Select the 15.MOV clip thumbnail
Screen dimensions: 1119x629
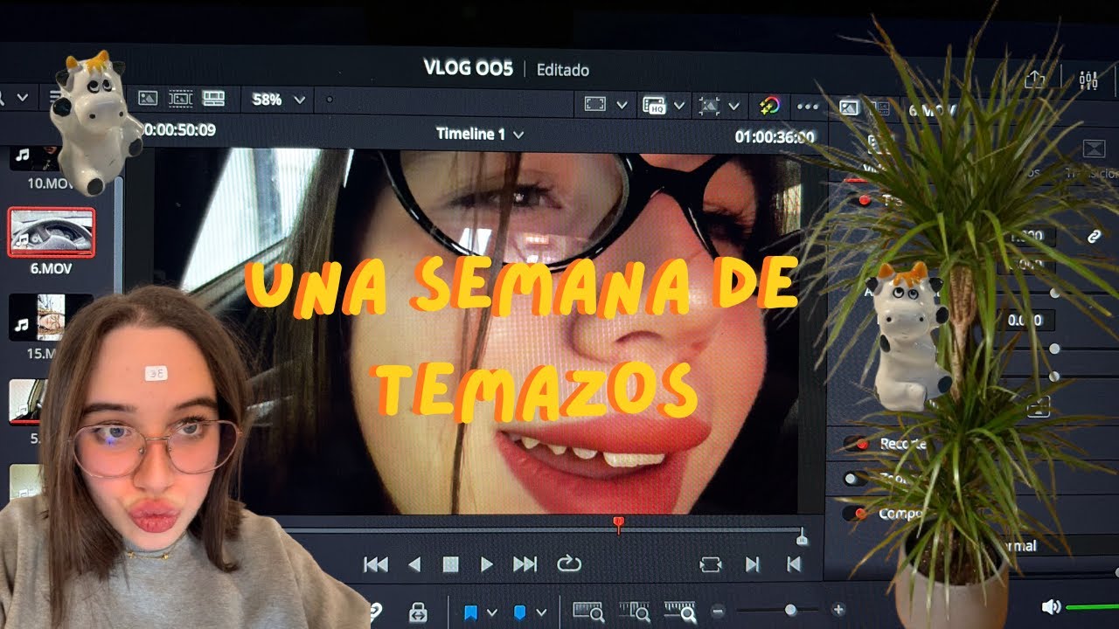point(51,317)
